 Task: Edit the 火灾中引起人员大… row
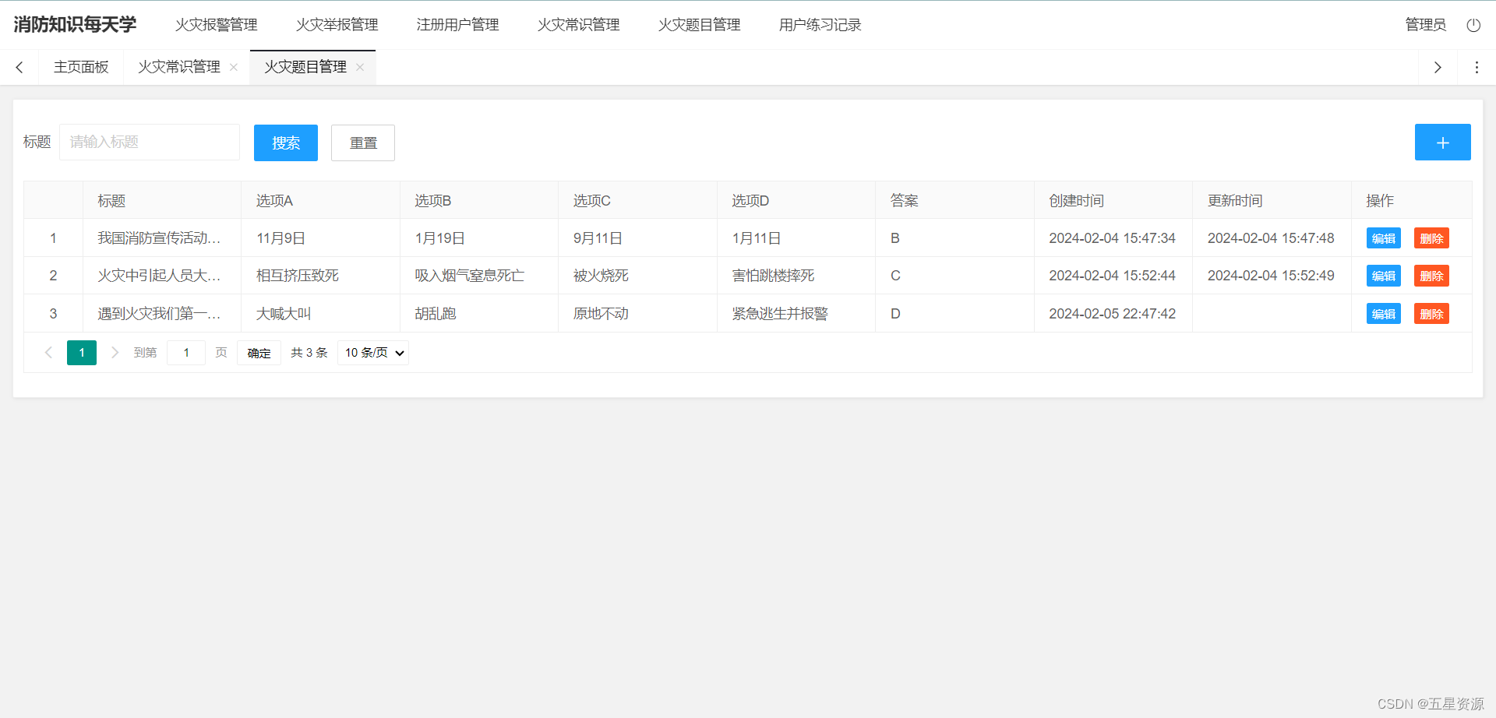(1384, 276)
